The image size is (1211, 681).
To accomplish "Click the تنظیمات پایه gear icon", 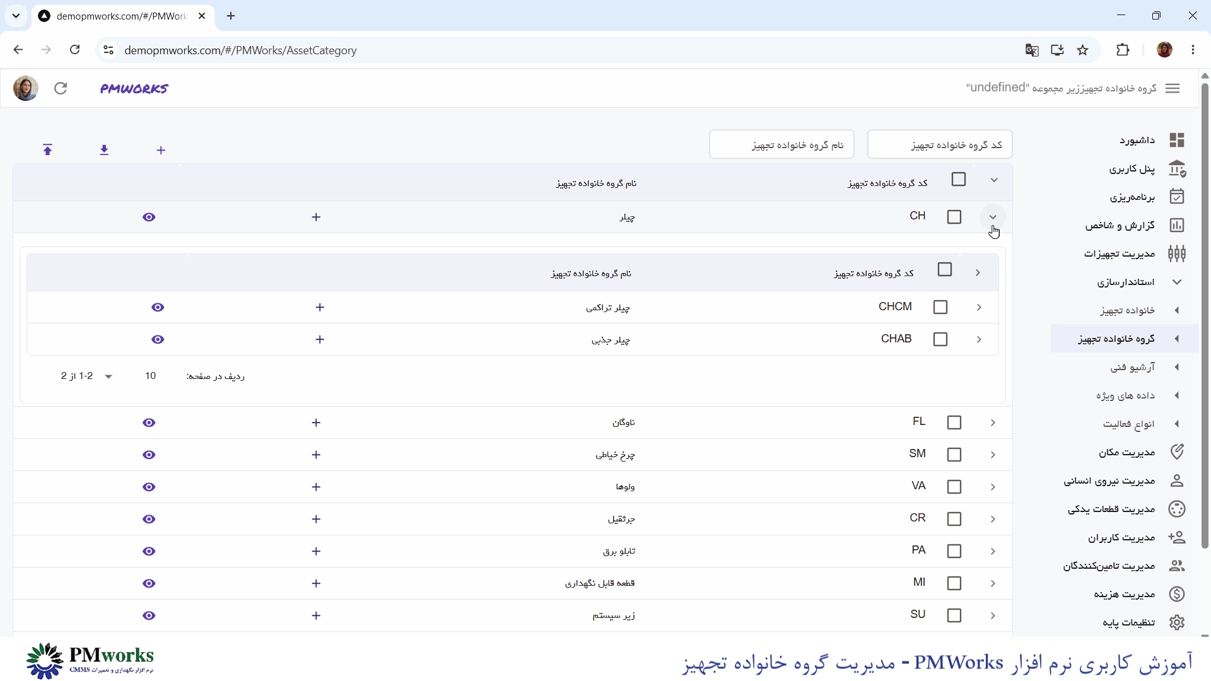I will [x=1177, y=622].
